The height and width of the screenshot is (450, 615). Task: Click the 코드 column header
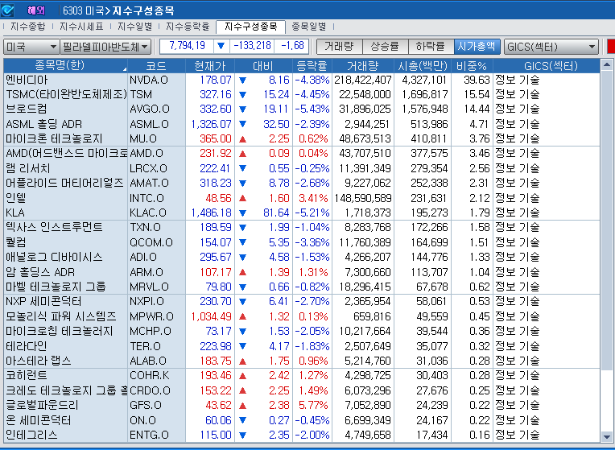(156, 65)
